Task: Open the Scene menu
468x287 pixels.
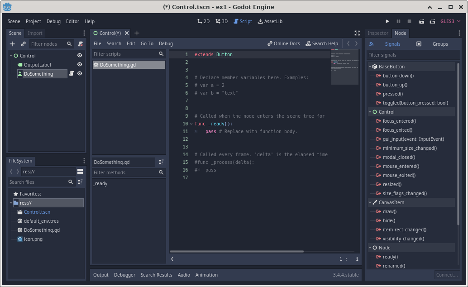Action: (14, 21)
